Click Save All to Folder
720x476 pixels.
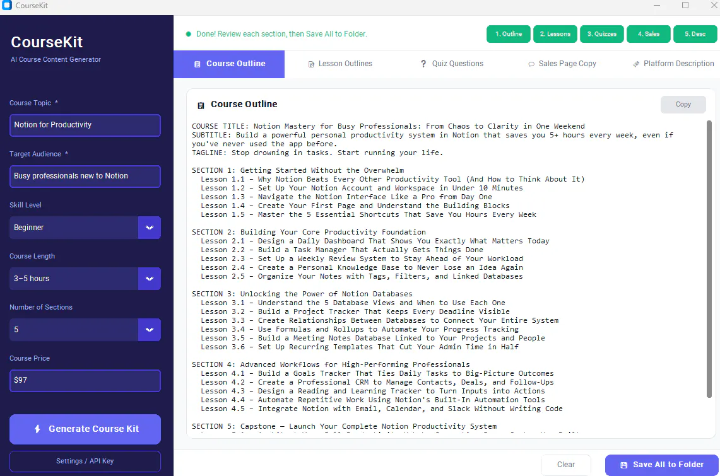(662, 465)
